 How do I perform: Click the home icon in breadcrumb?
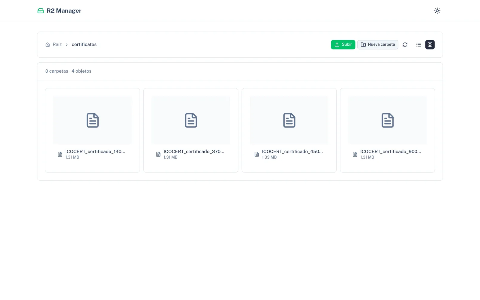point(48,45)
